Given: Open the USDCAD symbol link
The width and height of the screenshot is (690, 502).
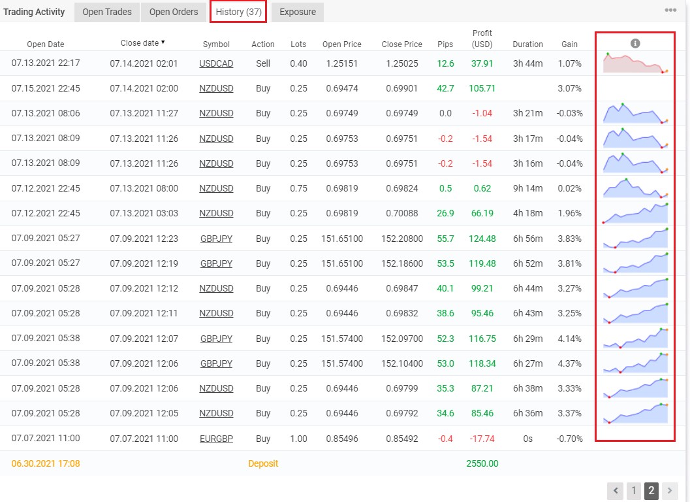Looking at the screenshot, I should point(216,63).
